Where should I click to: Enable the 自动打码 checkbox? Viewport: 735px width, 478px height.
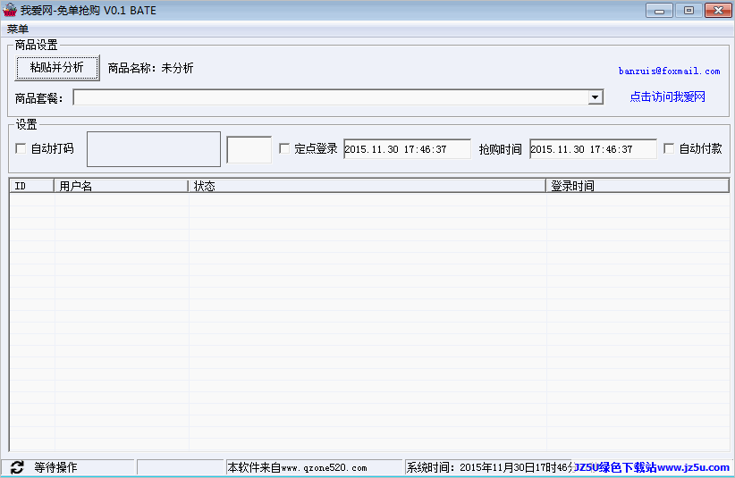point(21,149)
